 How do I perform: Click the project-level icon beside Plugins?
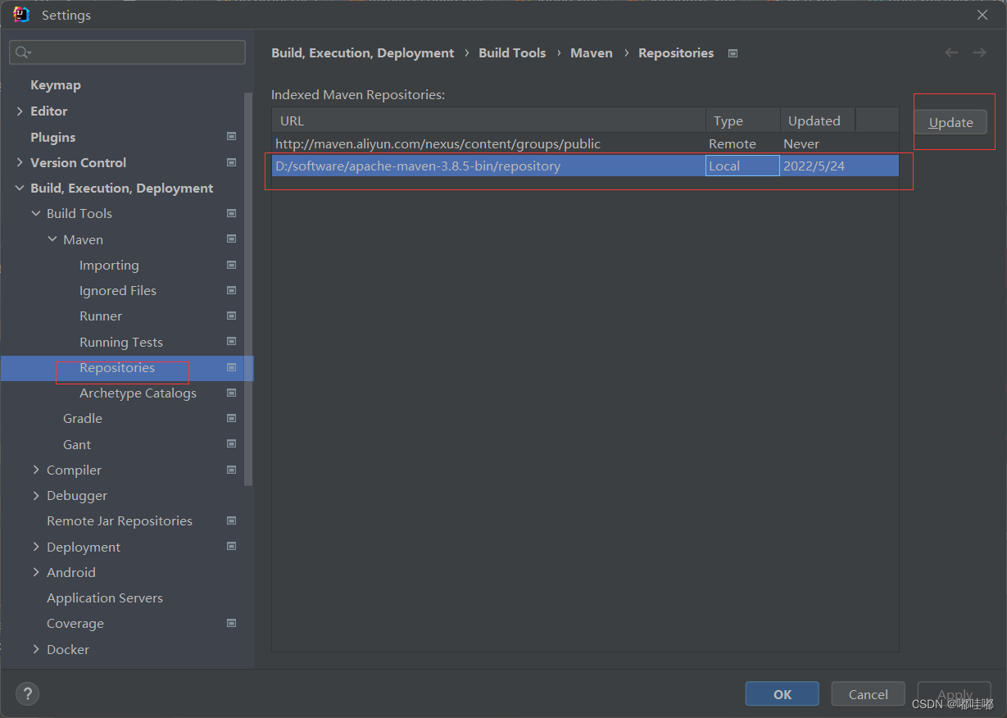232,137
